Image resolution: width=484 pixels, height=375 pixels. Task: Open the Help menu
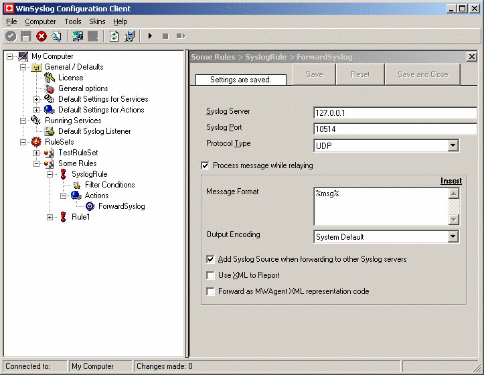click(120, 21)
